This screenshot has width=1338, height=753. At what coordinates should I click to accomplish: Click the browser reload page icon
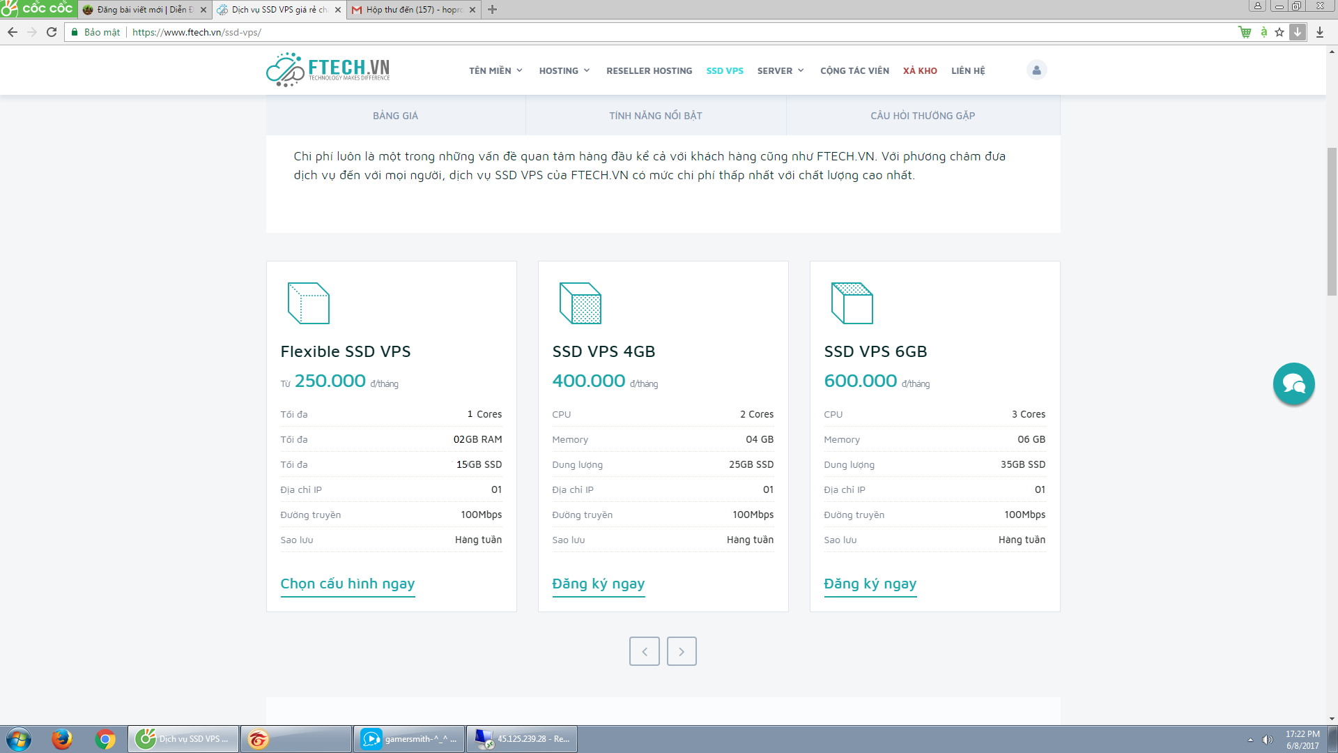point(52,32)
